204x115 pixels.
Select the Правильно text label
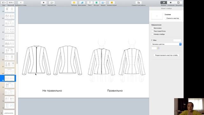115,91
